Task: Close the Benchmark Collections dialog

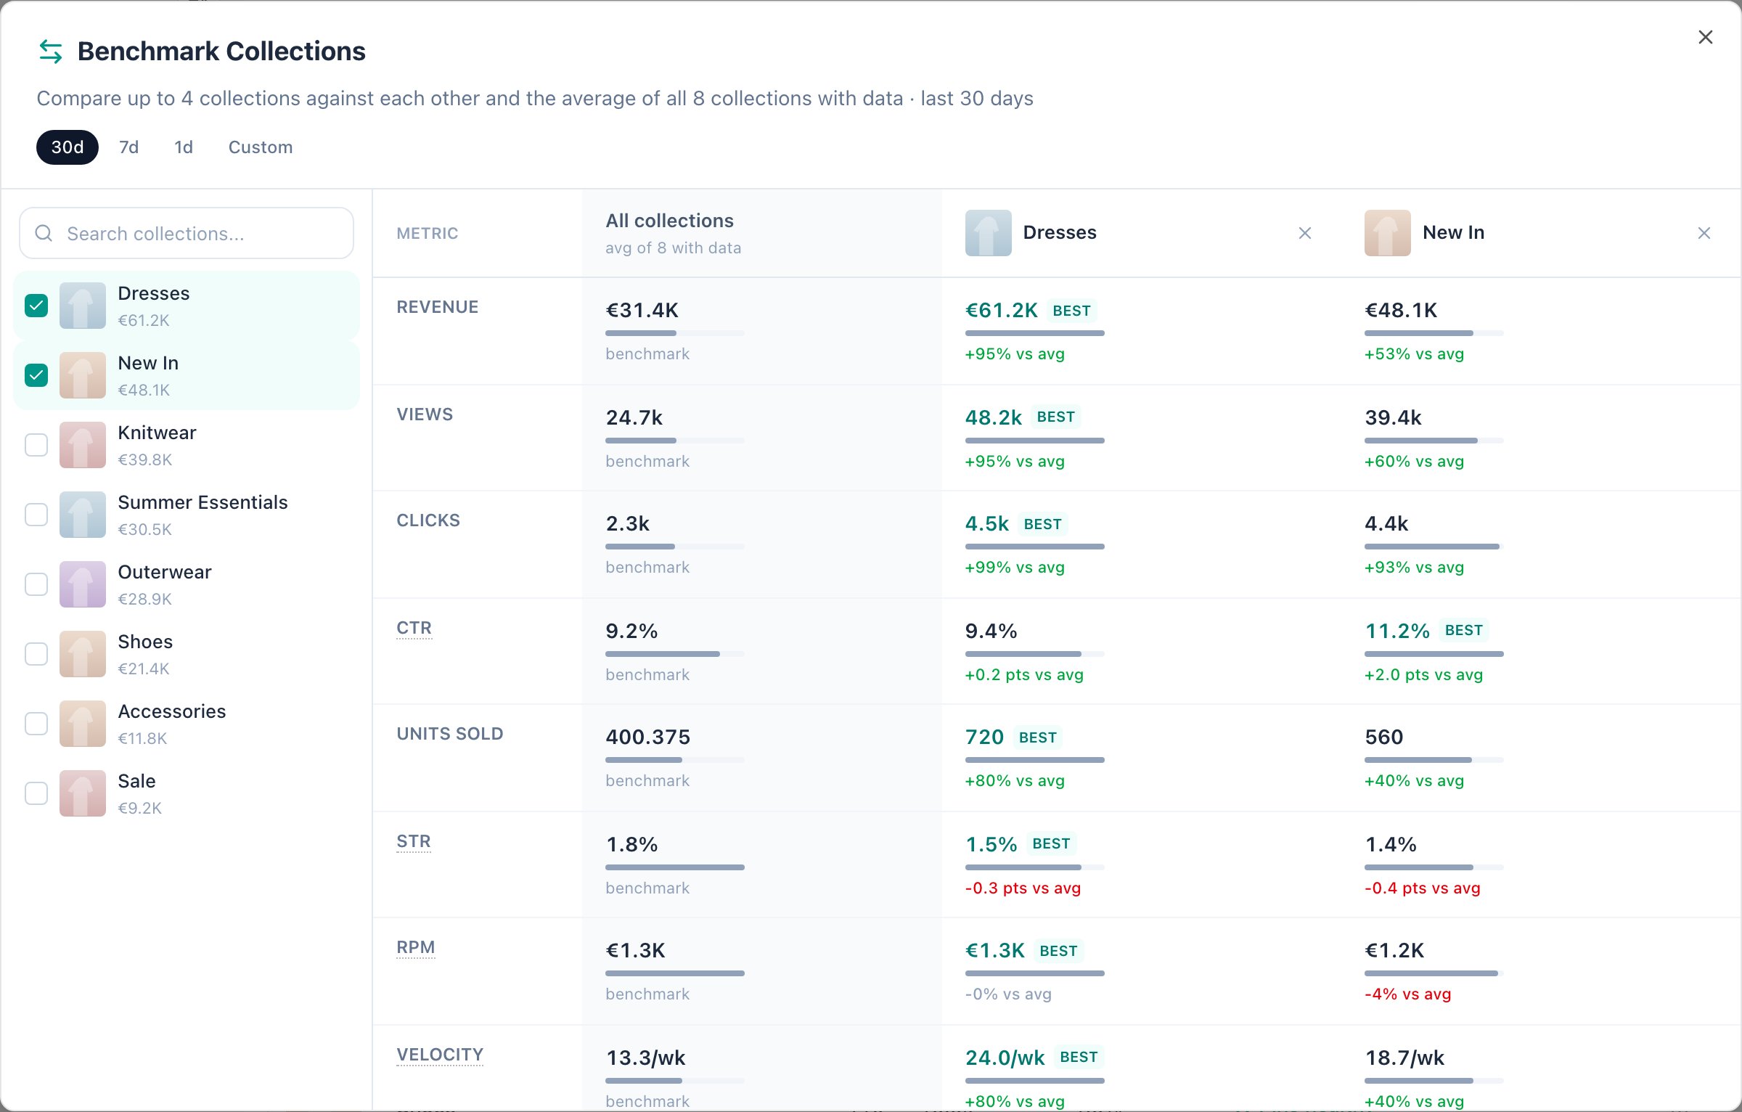Action: (x=1706, y=37)
